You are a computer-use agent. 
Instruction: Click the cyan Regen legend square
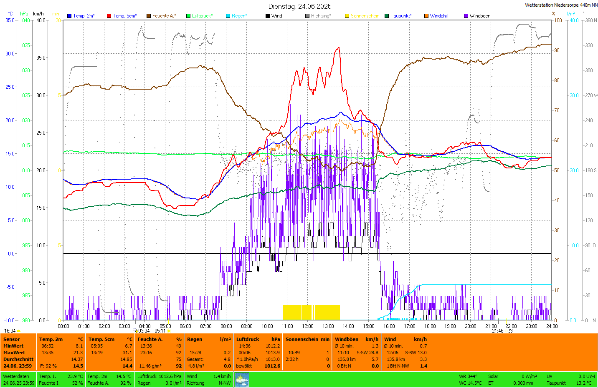click(228, 16)
